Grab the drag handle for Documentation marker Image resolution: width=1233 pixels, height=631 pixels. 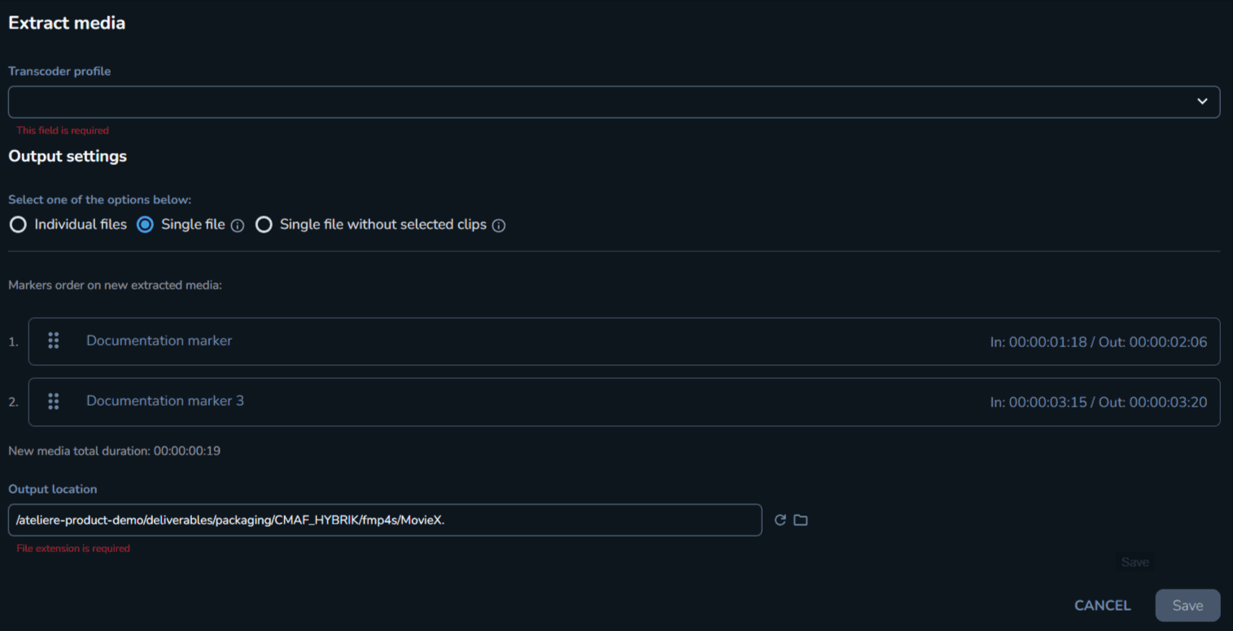coord(54,341)
